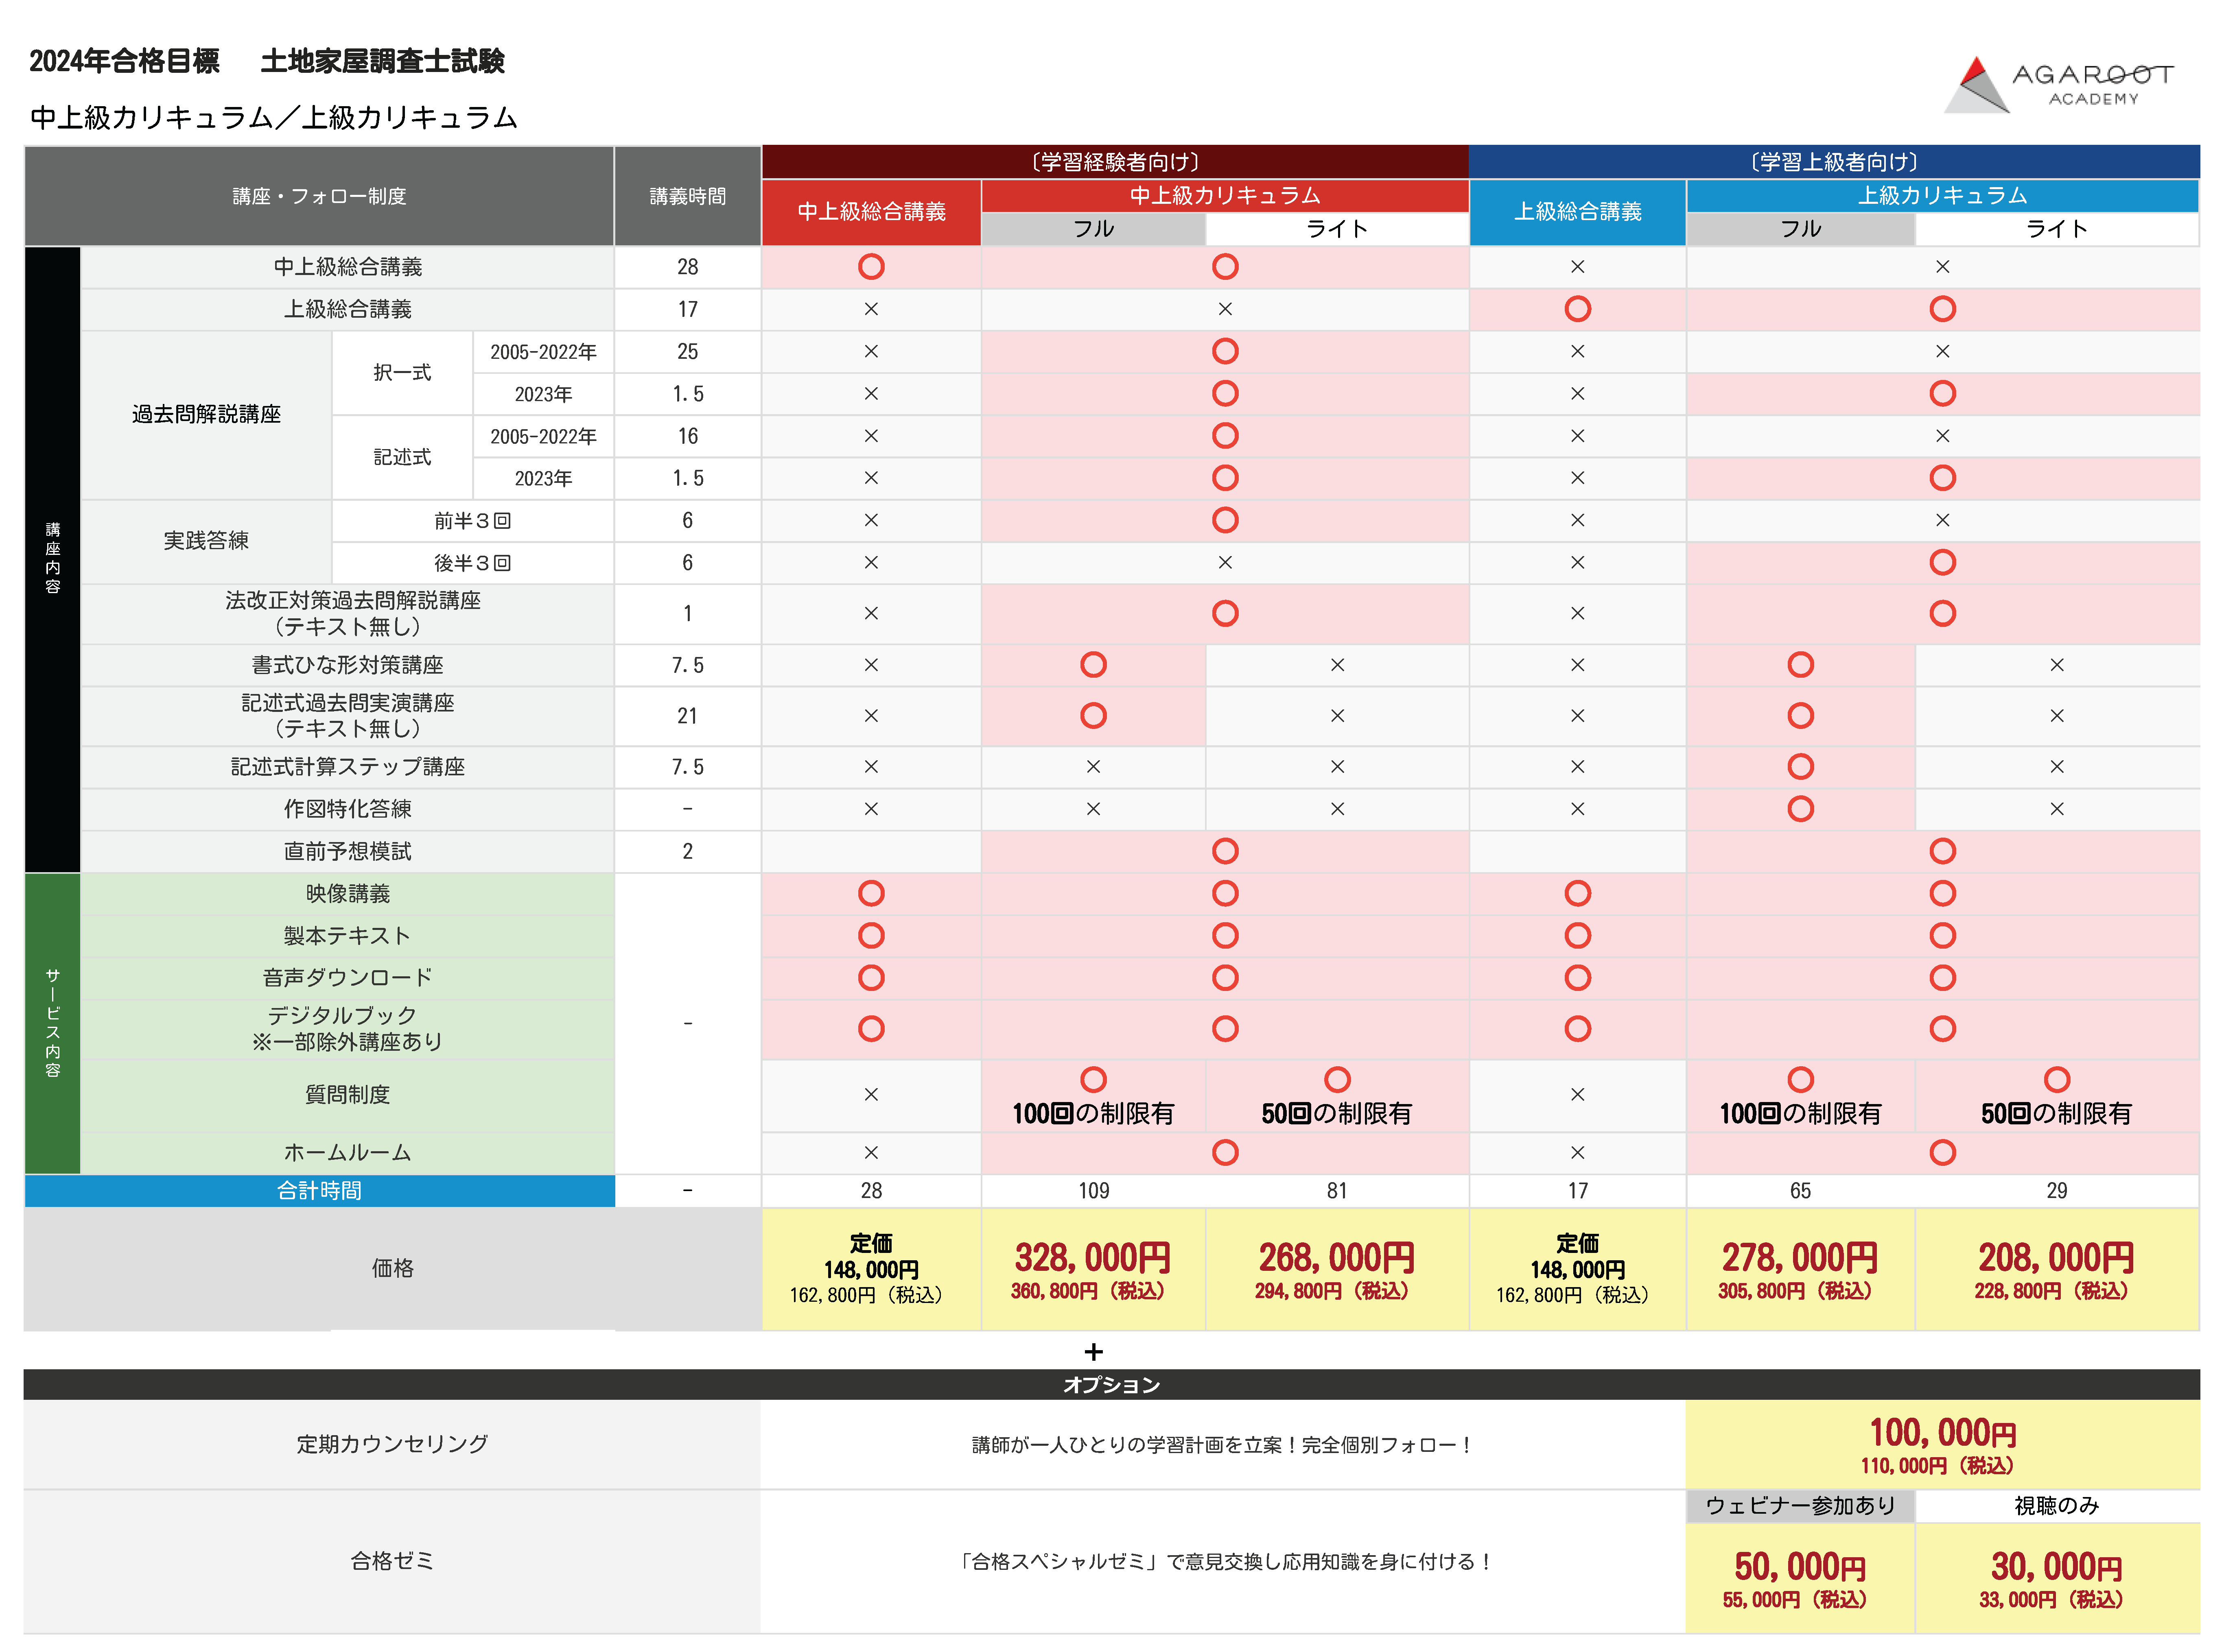
Task: Click the X for ホームルーム in 中上級総合講義 column
Action: (x=870, y=1153)
